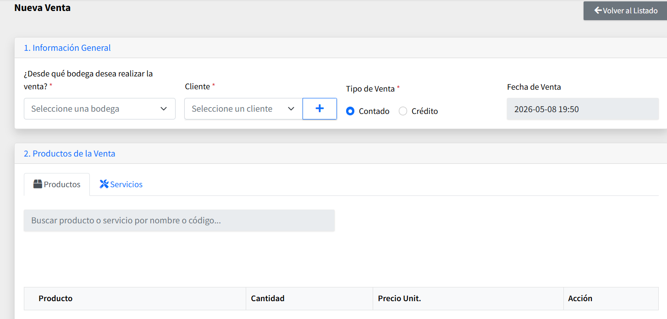This screenshot has height=319, width=667.
Task: Switch to the Productos tab
Action: coord(57,184)
